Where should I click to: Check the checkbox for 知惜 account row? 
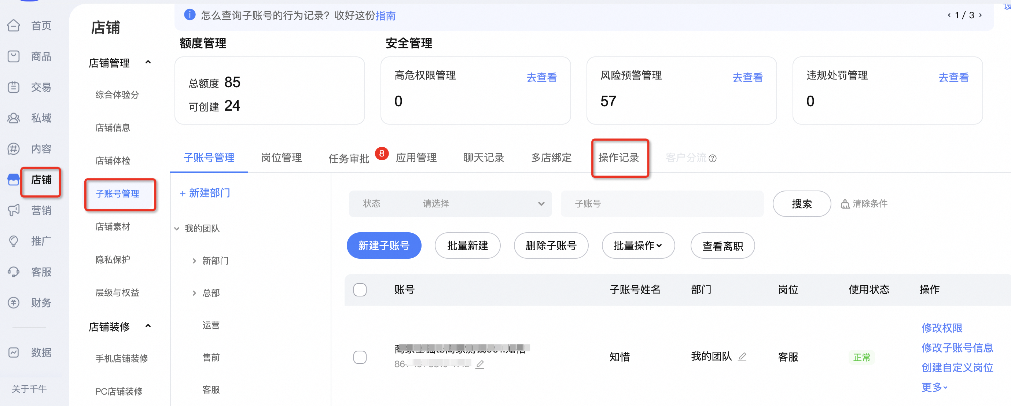[360, 357]
